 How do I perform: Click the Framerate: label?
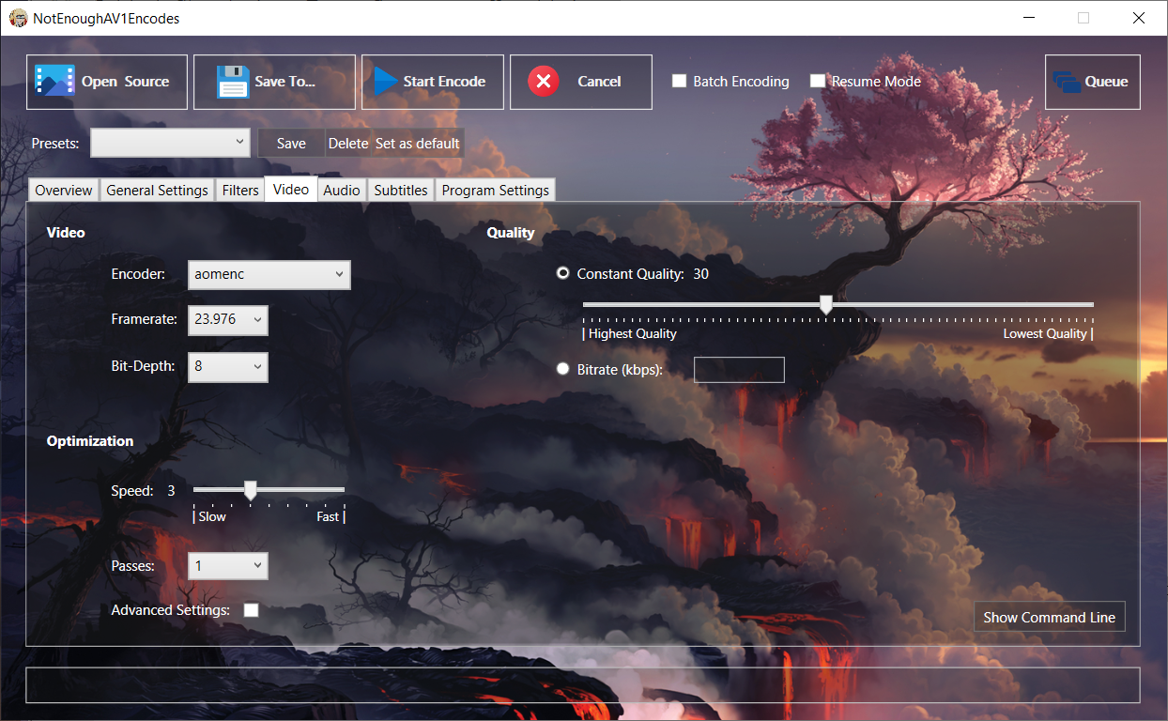(144, 319)
